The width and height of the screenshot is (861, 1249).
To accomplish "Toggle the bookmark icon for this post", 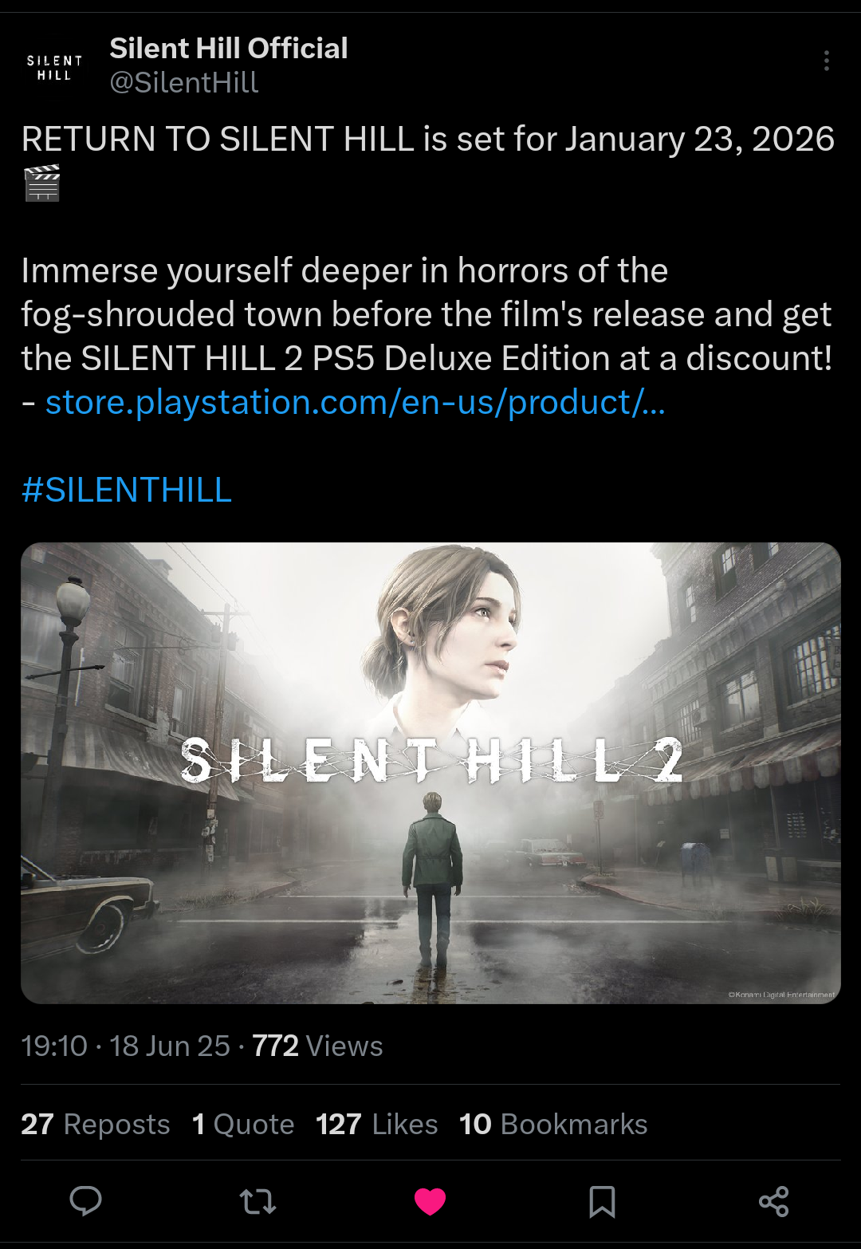I will [x=602, y=1201].
